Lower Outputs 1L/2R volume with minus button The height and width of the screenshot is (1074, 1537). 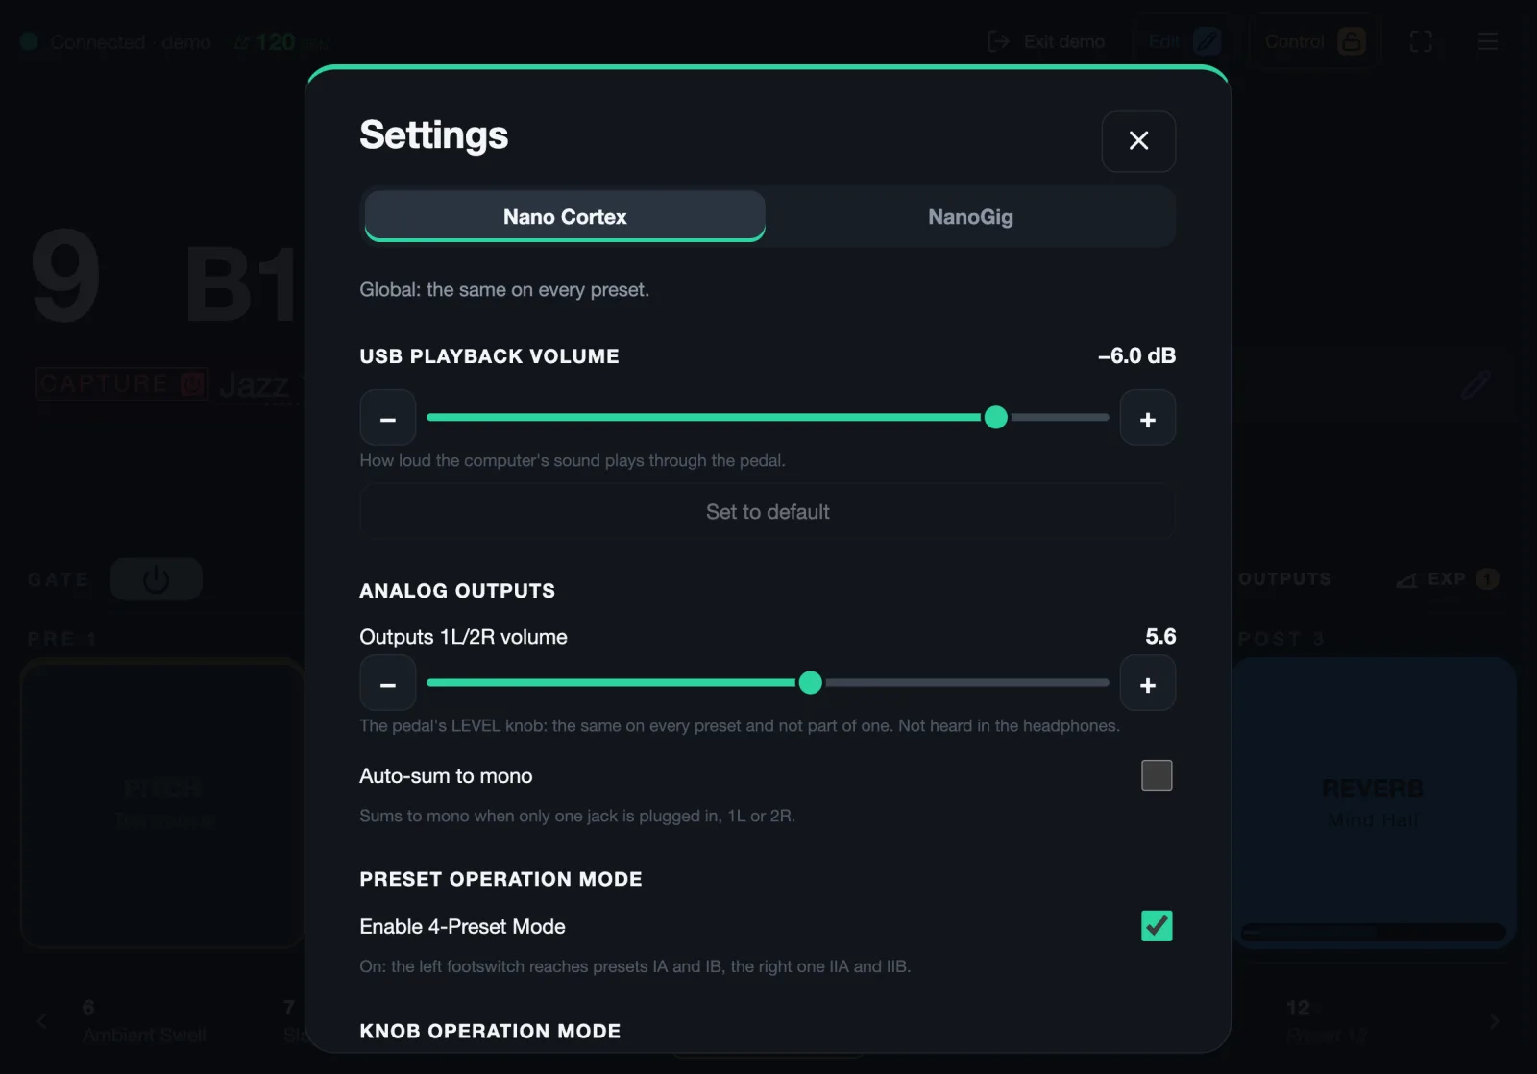tap(388, 683)
